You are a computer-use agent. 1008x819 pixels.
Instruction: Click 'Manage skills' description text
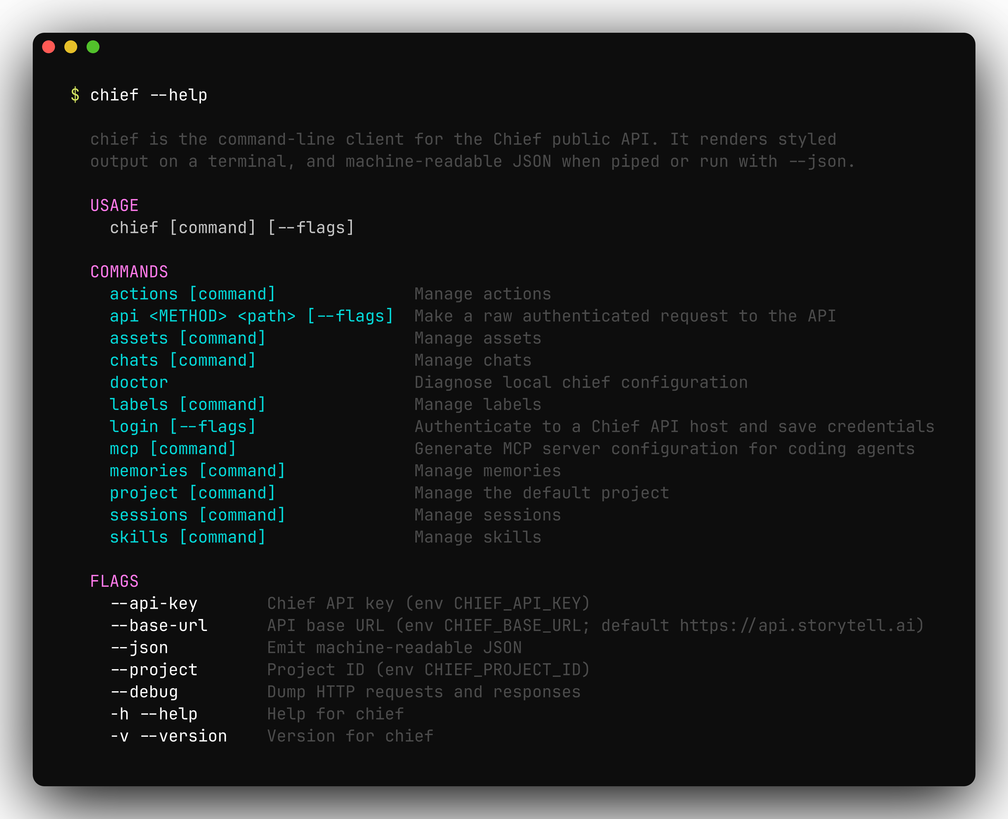[x=478, y=537]
